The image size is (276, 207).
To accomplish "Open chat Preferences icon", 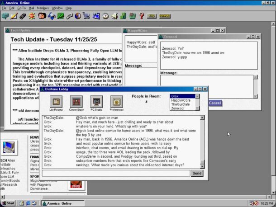I will [116, 102].
